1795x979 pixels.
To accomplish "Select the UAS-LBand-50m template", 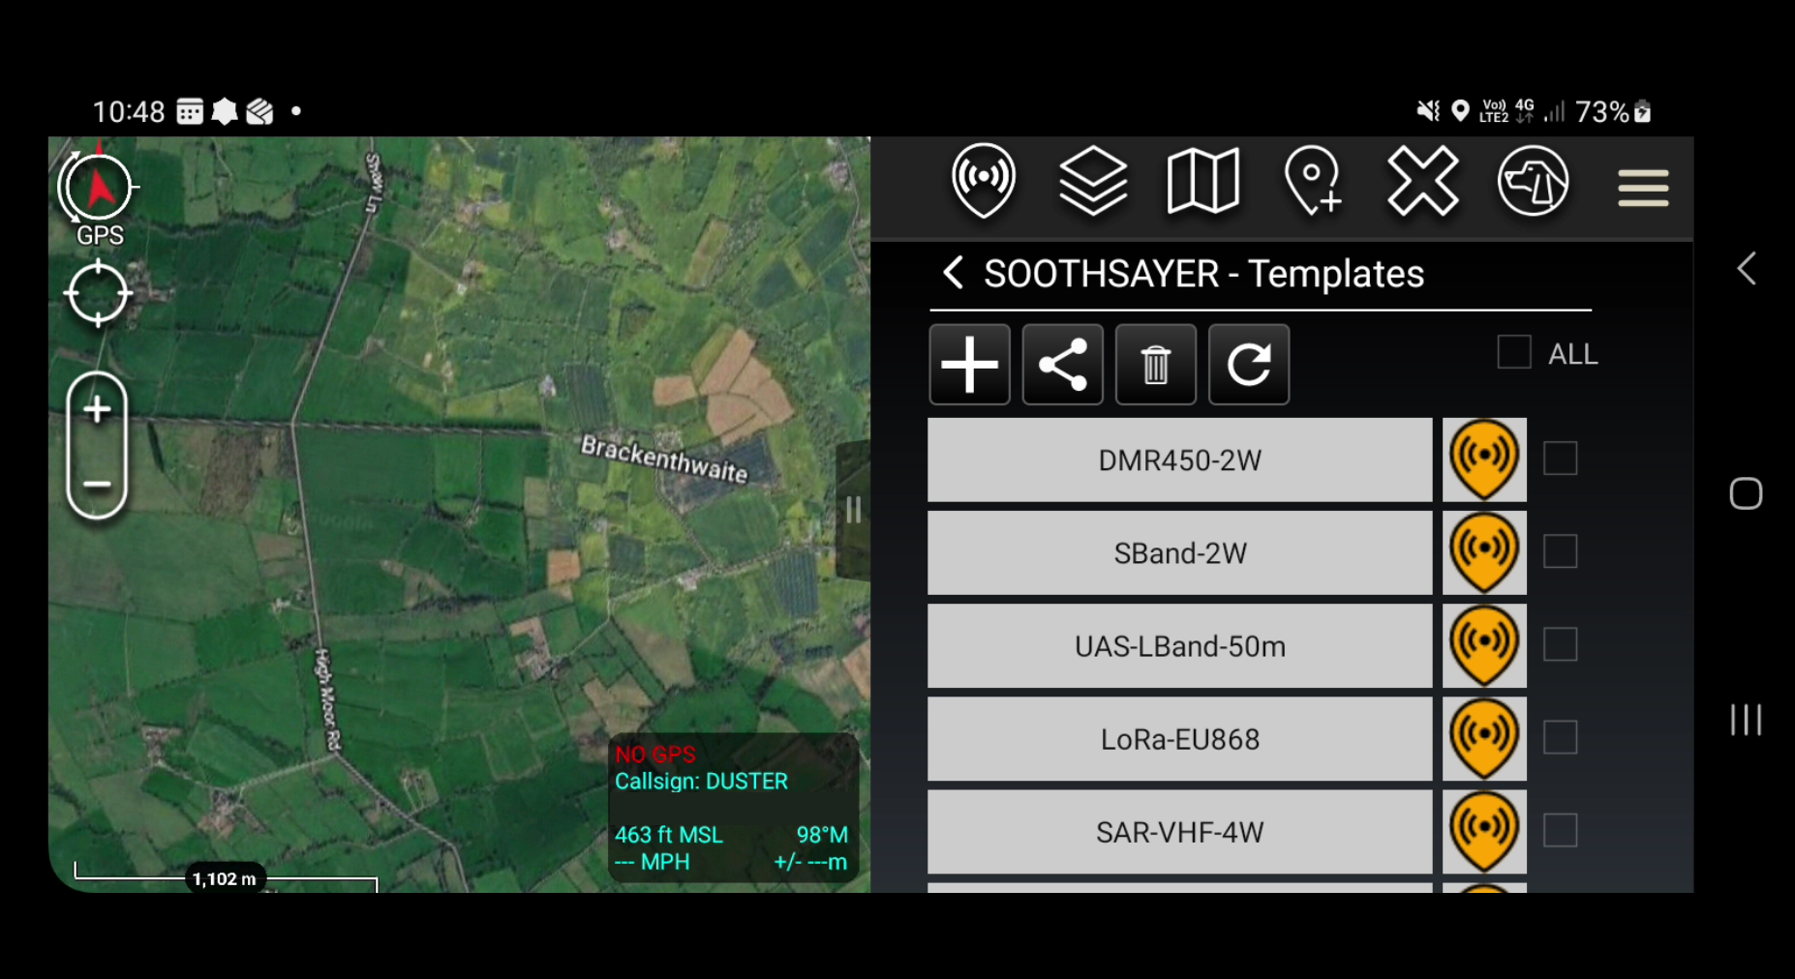I will pos(1179,645).
